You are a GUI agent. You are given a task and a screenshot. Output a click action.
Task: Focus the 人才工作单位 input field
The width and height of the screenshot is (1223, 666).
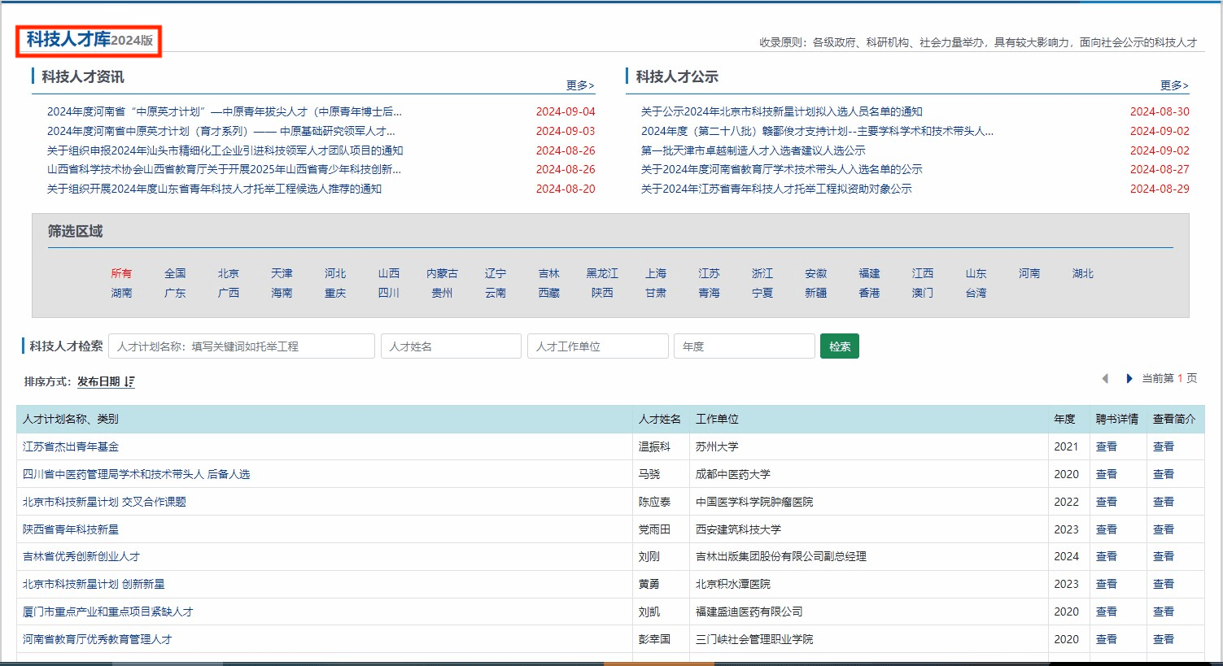598,346
